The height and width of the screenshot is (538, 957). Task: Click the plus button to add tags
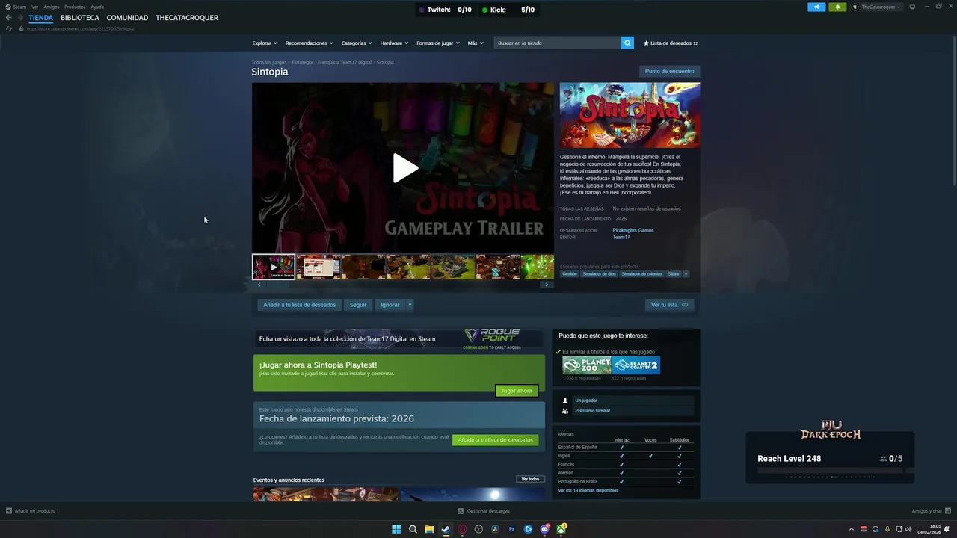686,274
